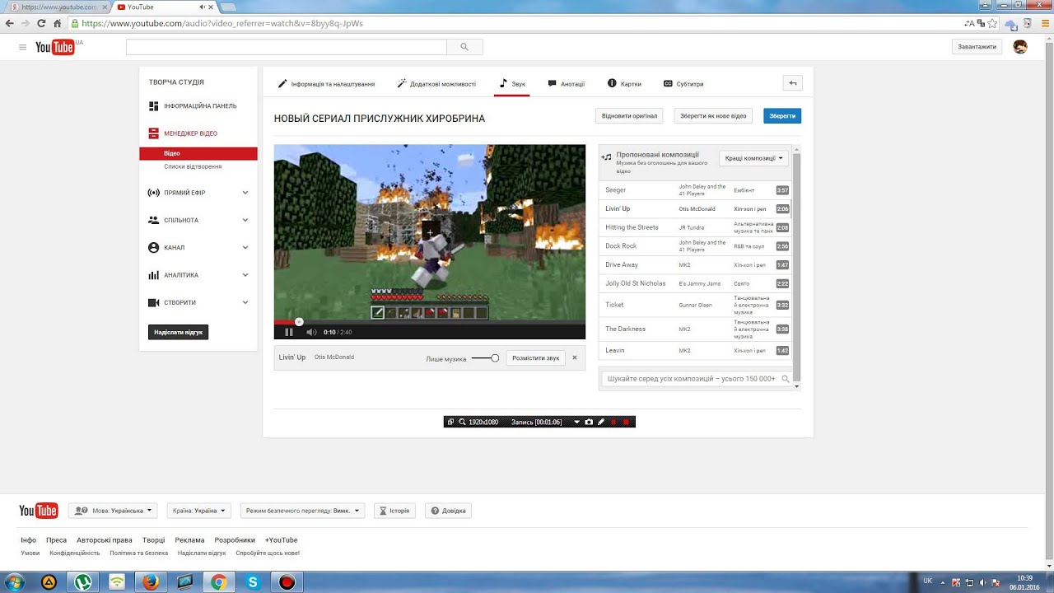Open the Анотації tab

coord(566,83)
